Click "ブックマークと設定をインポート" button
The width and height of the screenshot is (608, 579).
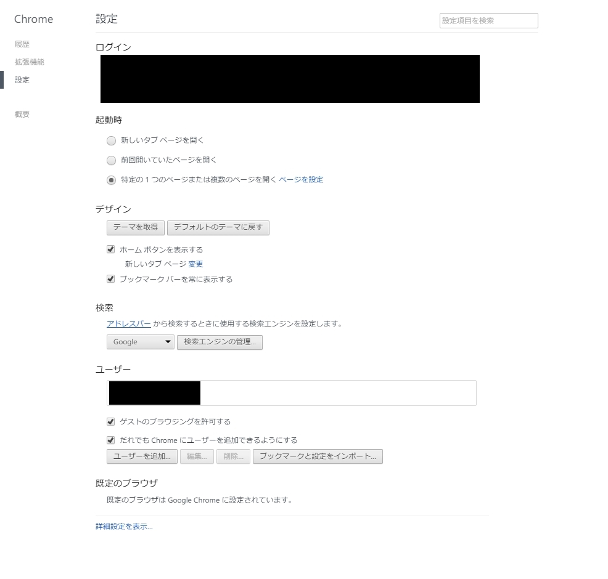(x=318, y=456)
